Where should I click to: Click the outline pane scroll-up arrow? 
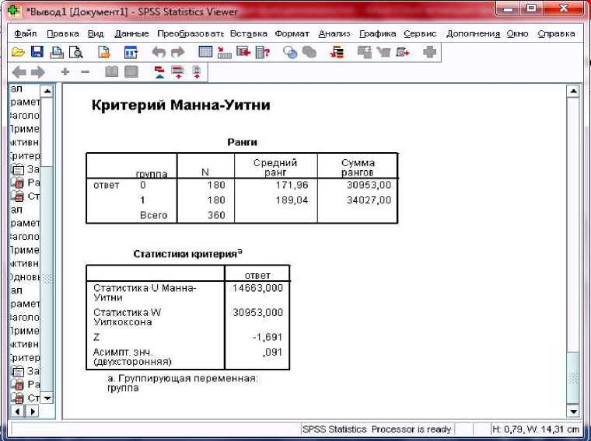[x=47, y=91]
